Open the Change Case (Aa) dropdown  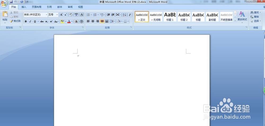click(x=57, y=21)
